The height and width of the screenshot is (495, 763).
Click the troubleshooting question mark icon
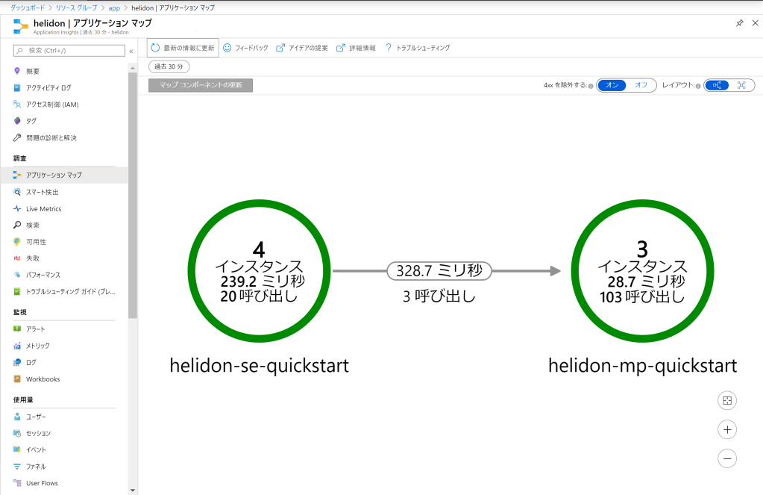coord(389,48)
